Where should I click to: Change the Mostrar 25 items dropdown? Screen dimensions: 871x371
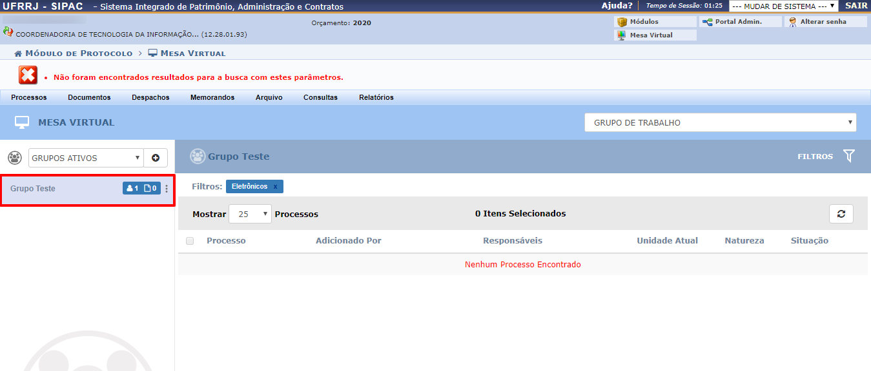point(250,214)
